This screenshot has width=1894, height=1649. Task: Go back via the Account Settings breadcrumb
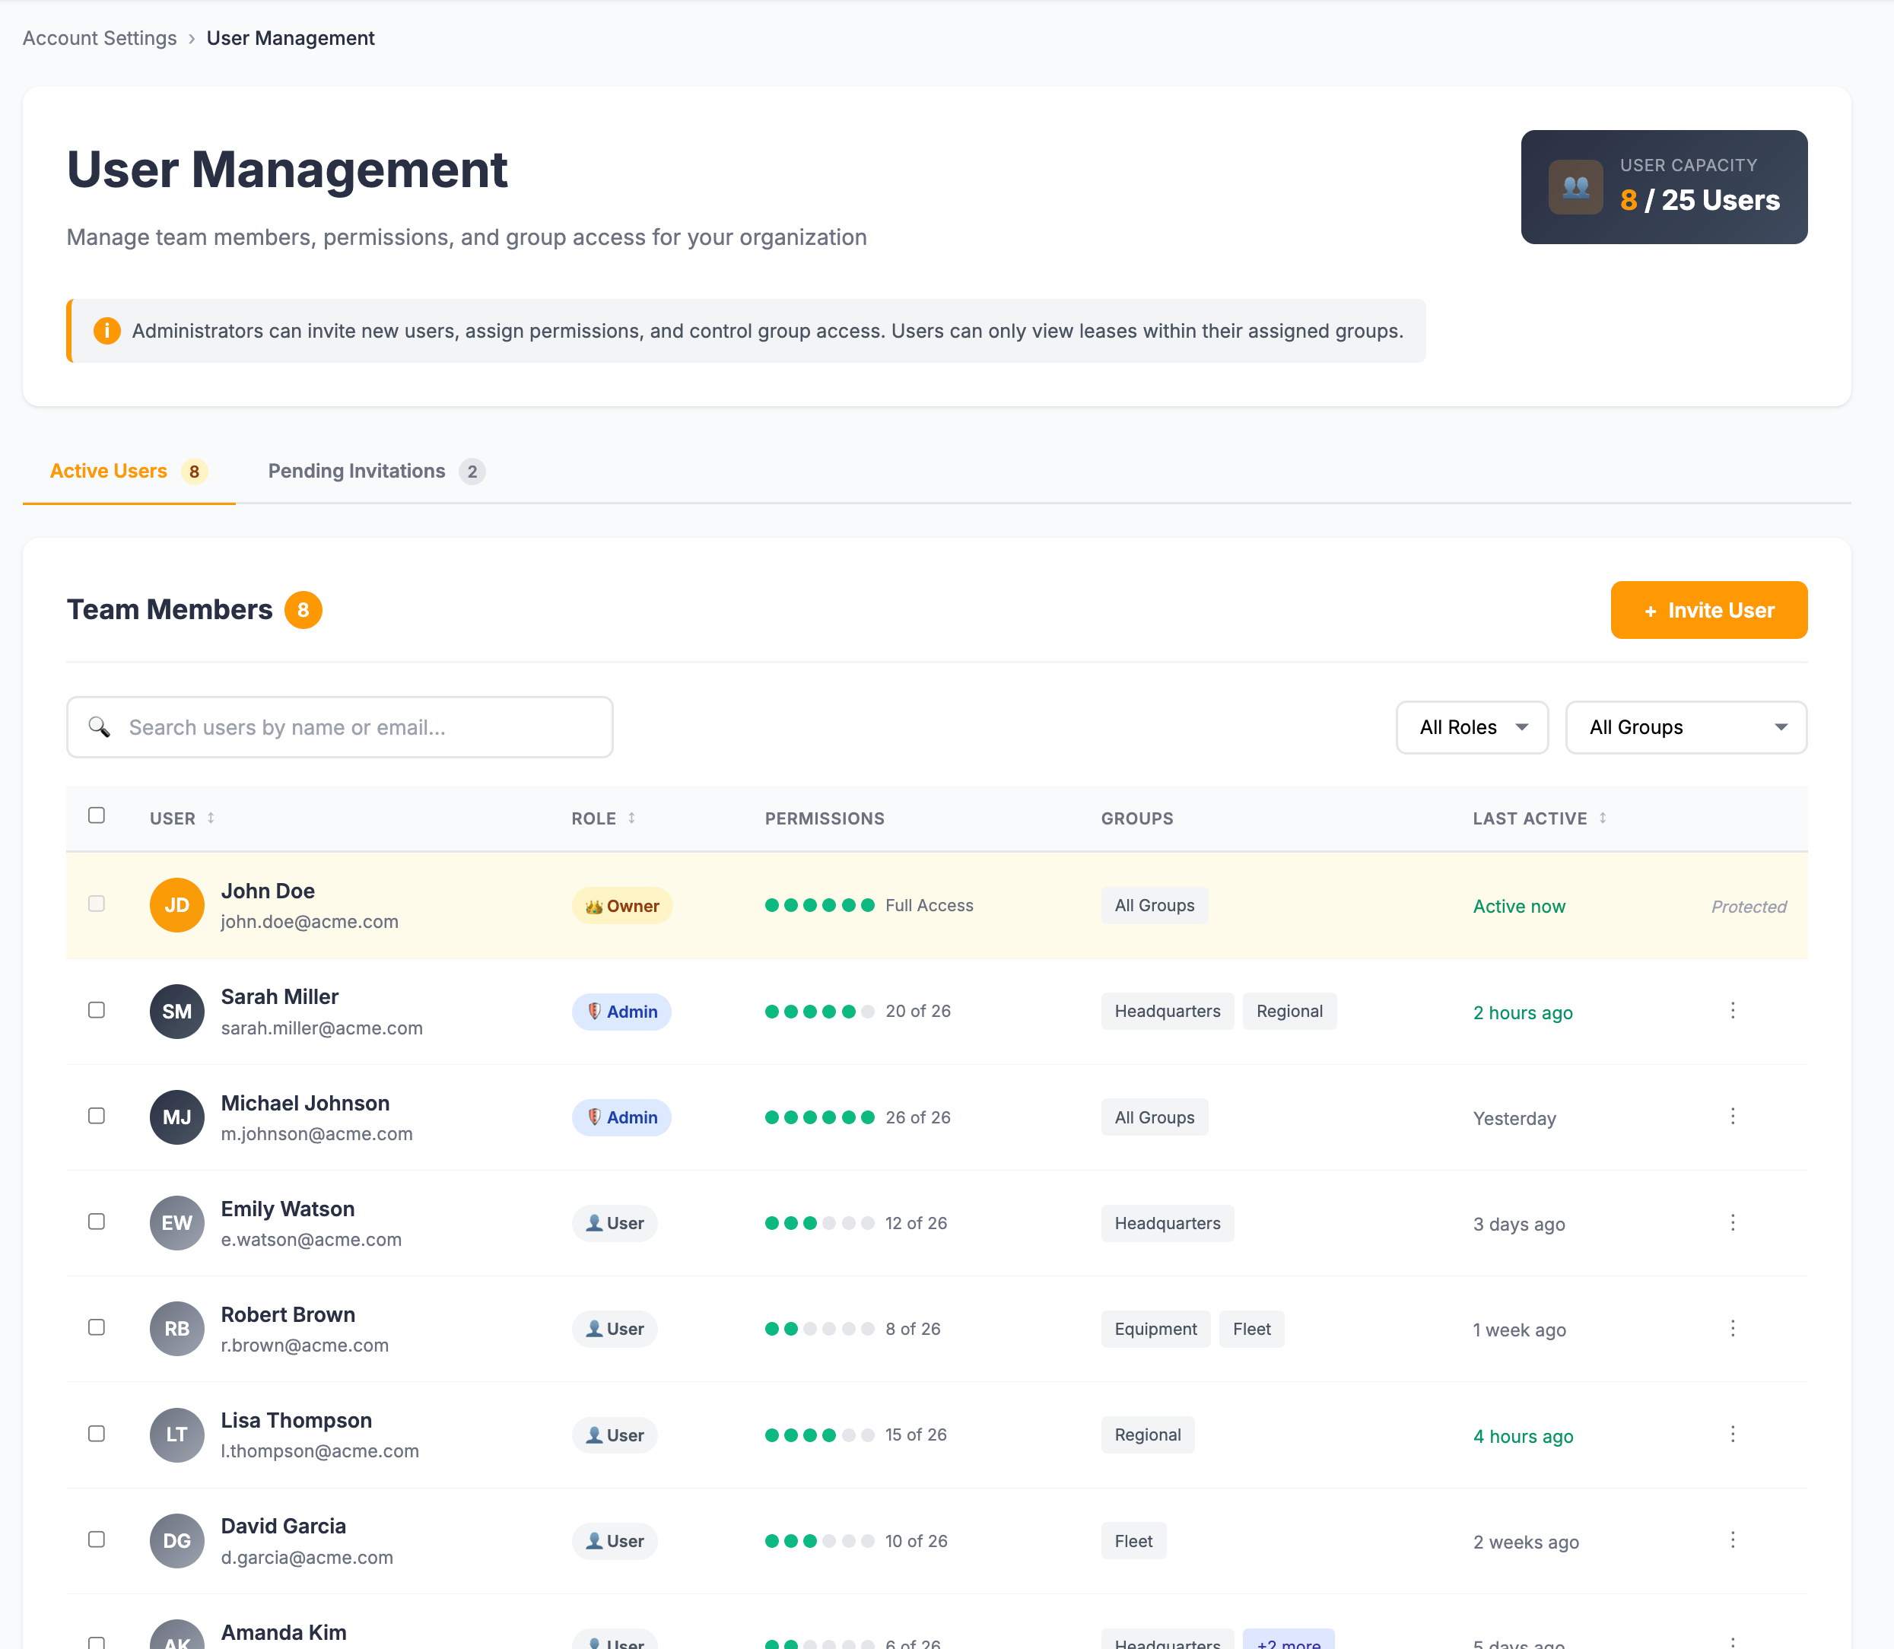[x=98, y=38]
